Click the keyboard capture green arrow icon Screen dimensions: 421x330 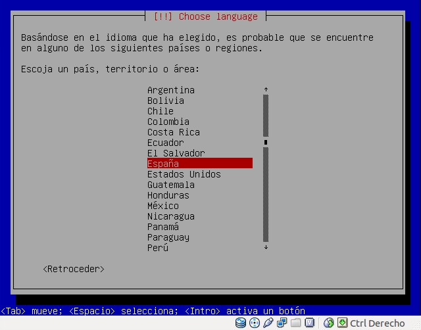pos(342,323)
